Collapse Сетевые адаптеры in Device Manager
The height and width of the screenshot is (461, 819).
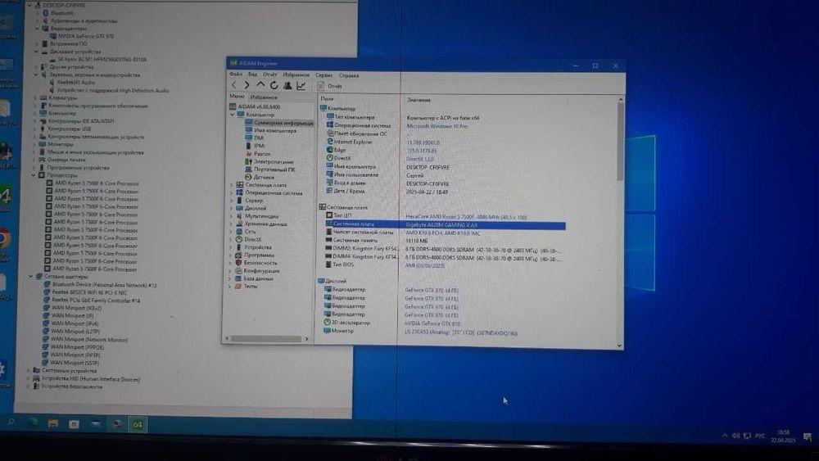click(30, 276)
